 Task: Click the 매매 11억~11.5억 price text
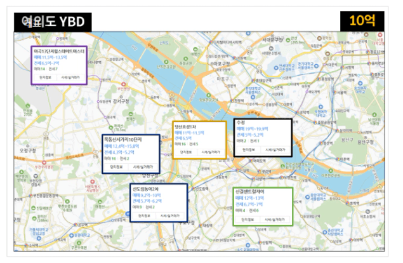pos(189,133)
